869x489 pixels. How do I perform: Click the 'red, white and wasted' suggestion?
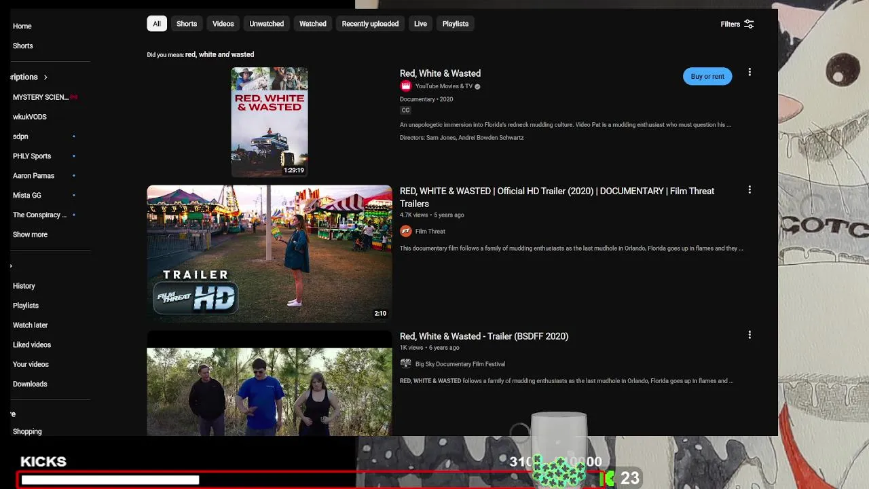pyautogui.click(x=219, y=54)
